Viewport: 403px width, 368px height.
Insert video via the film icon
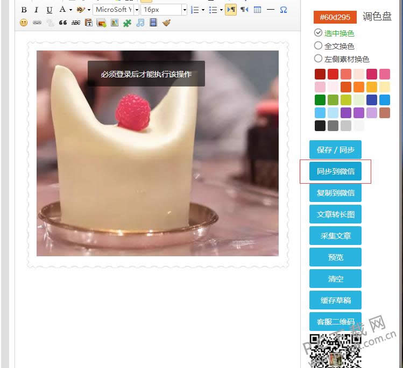pyautogui.click(x=153, y=23)
